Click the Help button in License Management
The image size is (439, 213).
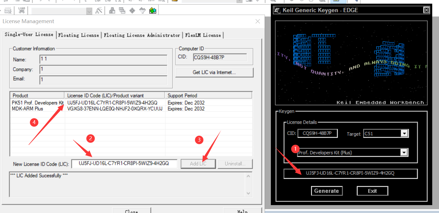242,210
